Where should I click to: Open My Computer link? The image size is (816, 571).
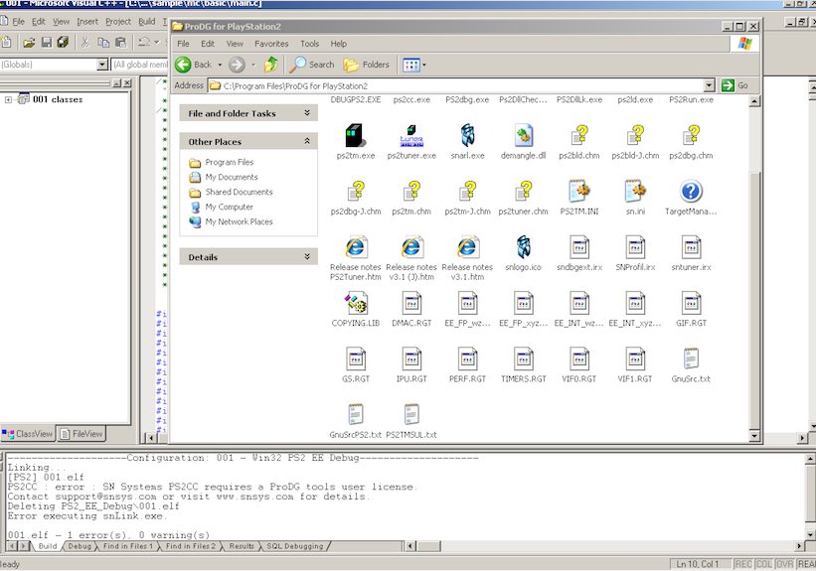pos(229,207)
